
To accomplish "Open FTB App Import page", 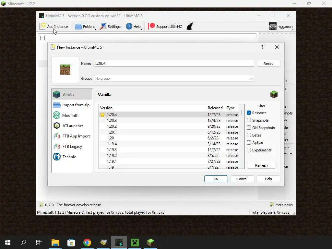I will click(x=72, y=136).
